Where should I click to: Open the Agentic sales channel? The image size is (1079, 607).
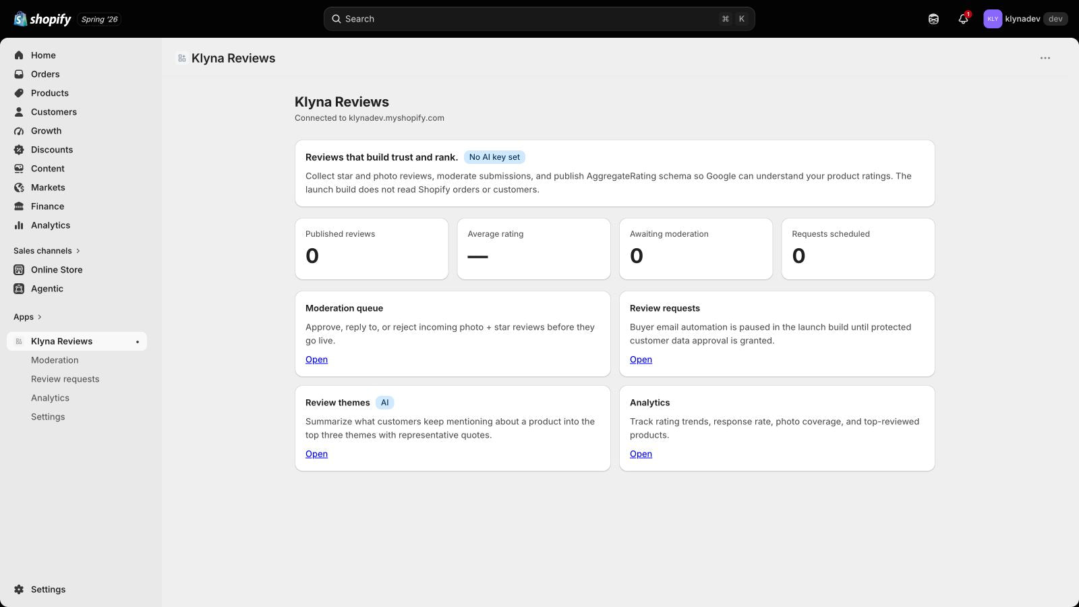47,289
